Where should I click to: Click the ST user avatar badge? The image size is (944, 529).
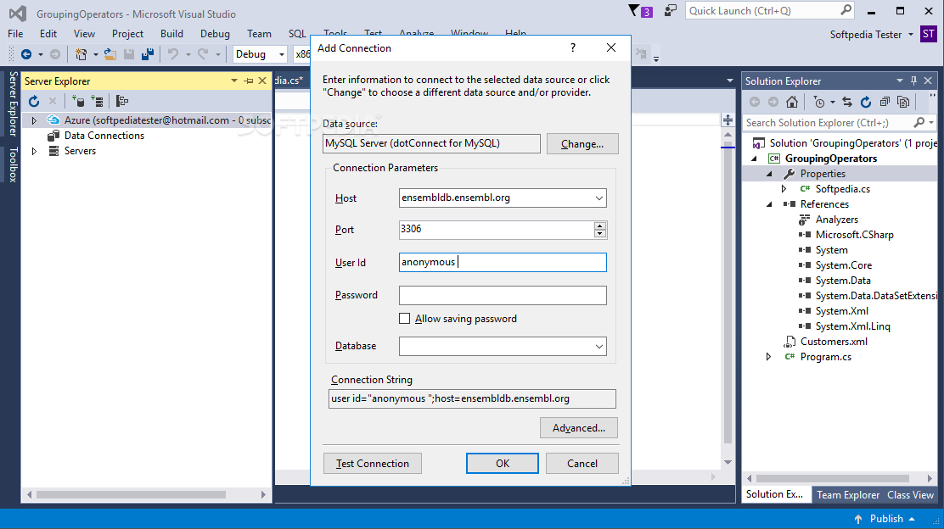tap(929, 34)
